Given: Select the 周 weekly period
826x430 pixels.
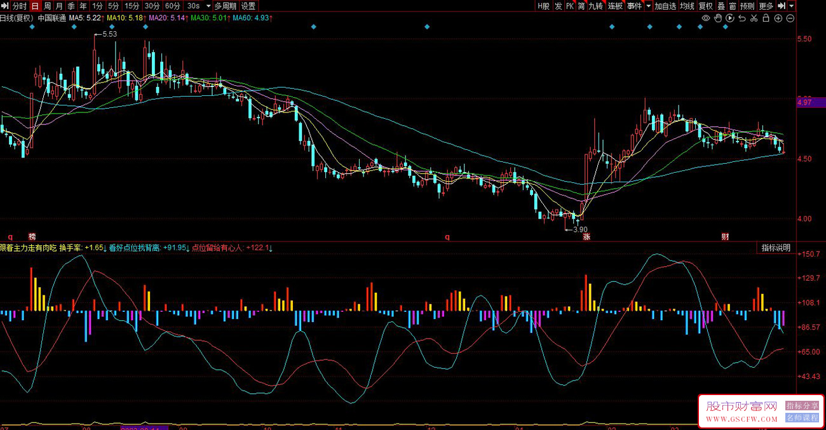Looking at the screenshot, I should 47,6.
